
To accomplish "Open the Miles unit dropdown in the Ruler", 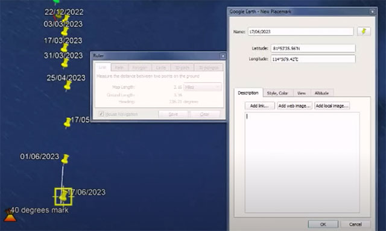I will click(x=203, y=87).
